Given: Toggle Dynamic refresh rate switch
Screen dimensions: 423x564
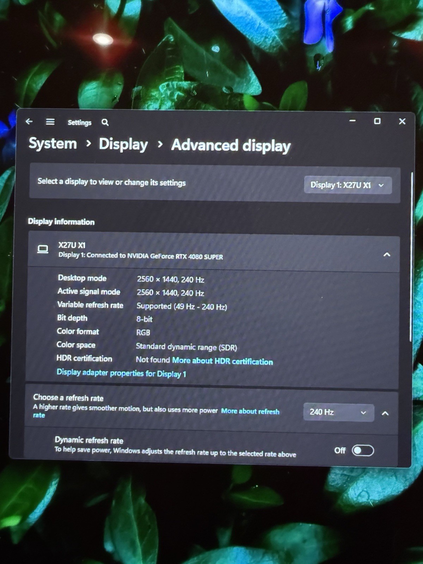Looking at the screenshot, I should pos(363,450).
